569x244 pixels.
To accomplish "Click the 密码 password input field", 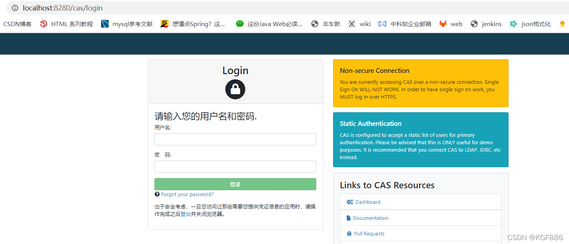I will tap(235, 166).
